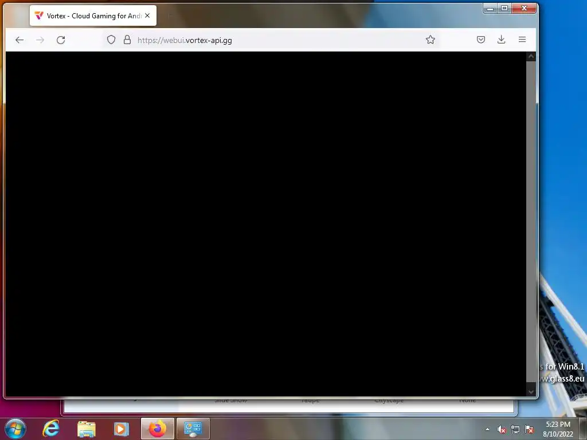Reload the Vortex page

point(61,40)
